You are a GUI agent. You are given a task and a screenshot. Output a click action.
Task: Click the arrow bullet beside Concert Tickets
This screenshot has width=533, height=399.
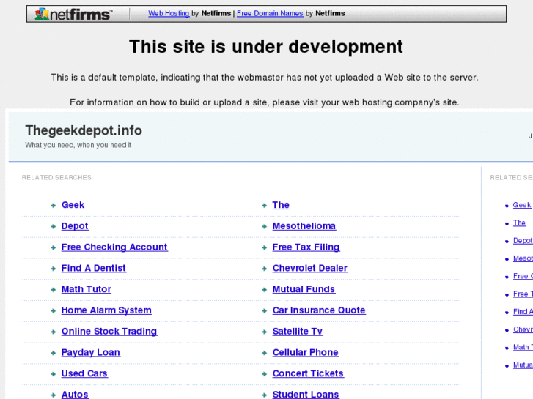(264, 374)
